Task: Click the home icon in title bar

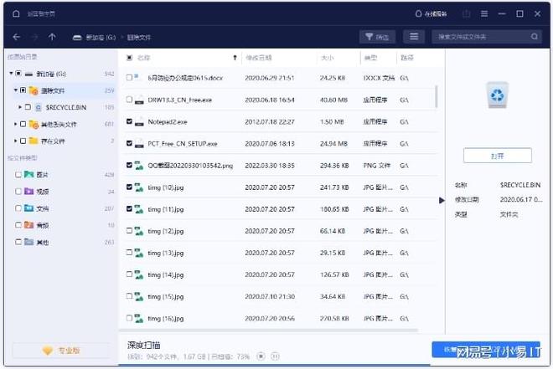Action: pyautogui.click(x=16, y=13)
